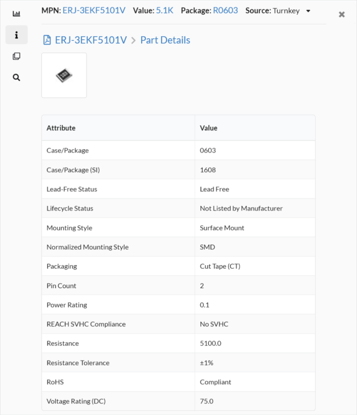The image size is (357, 415).
Task: Close the part details panel
Action: [342, 15]
